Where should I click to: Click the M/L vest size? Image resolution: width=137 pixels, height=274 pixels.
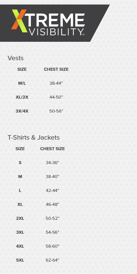(x=22, y=83)
